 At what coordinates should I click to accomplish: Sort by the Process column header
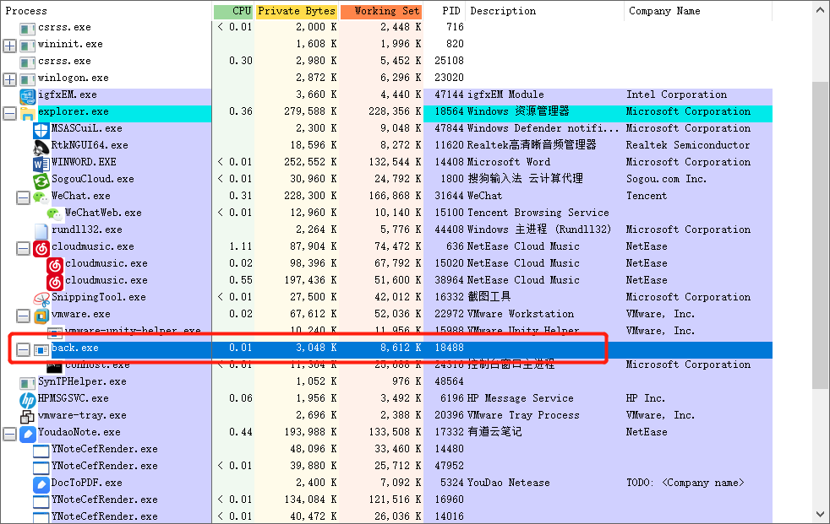[x=106, y=11]
